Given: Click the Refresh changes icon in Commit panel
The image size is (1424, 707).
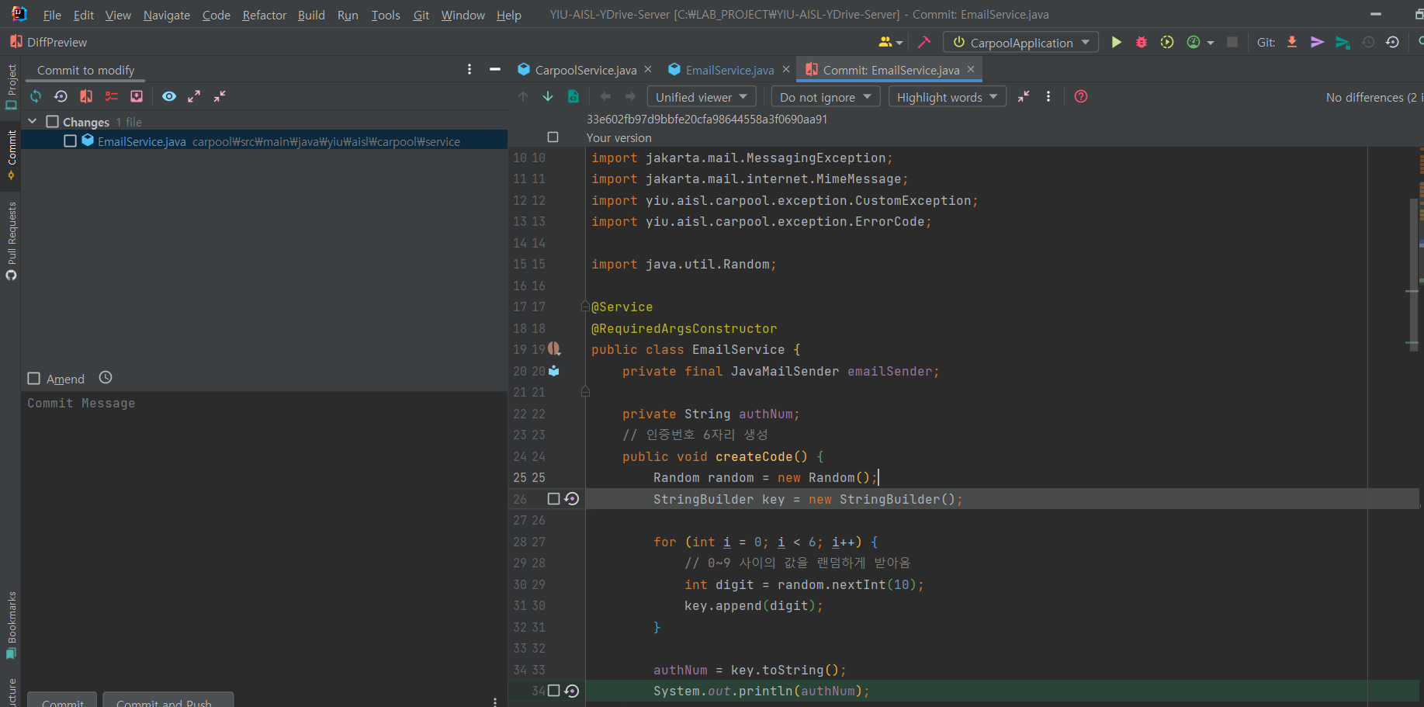Looking at the screenshot, I should [x=36, y=96].
